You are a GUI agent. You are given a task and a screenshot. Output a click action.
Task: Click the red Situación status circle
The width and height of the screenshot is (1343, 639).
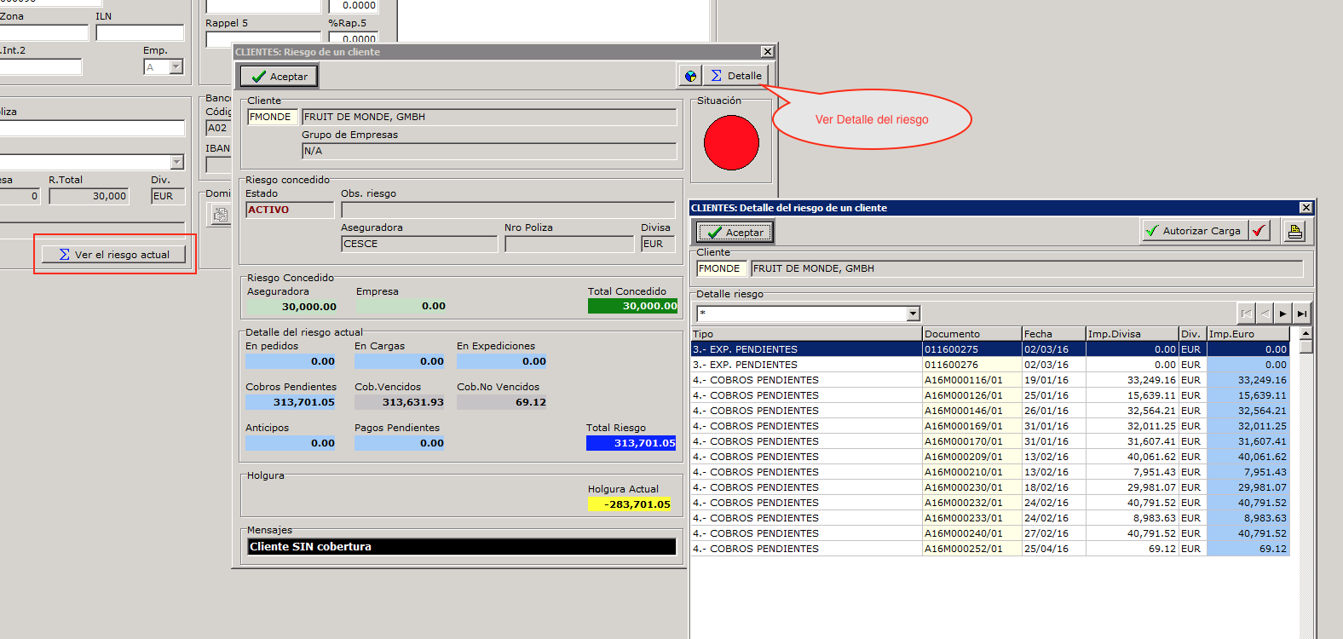click(x=731, y=143)
